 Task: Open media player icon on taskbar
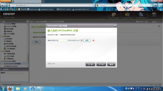click(25, 89)
